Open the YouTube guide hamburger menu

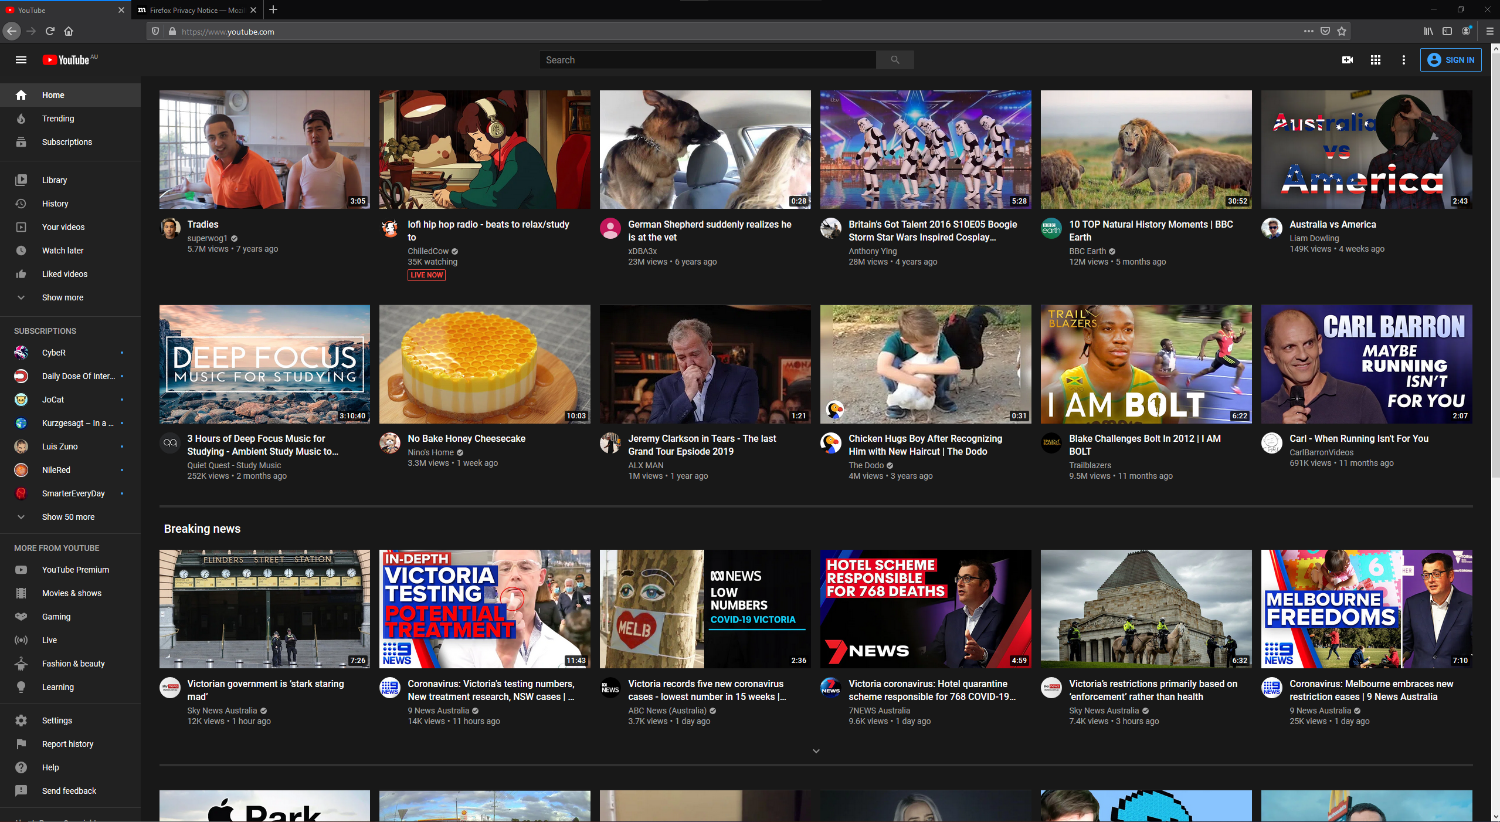tap(21, 60)
